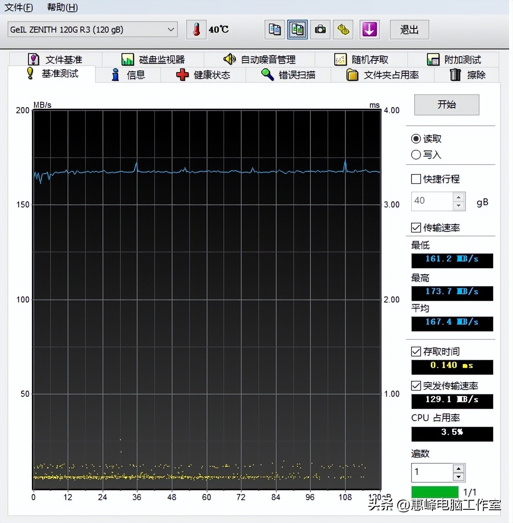Click the 40 gB spinner down arrow
This screenshot has width=513, height=523.
point(459,206)
